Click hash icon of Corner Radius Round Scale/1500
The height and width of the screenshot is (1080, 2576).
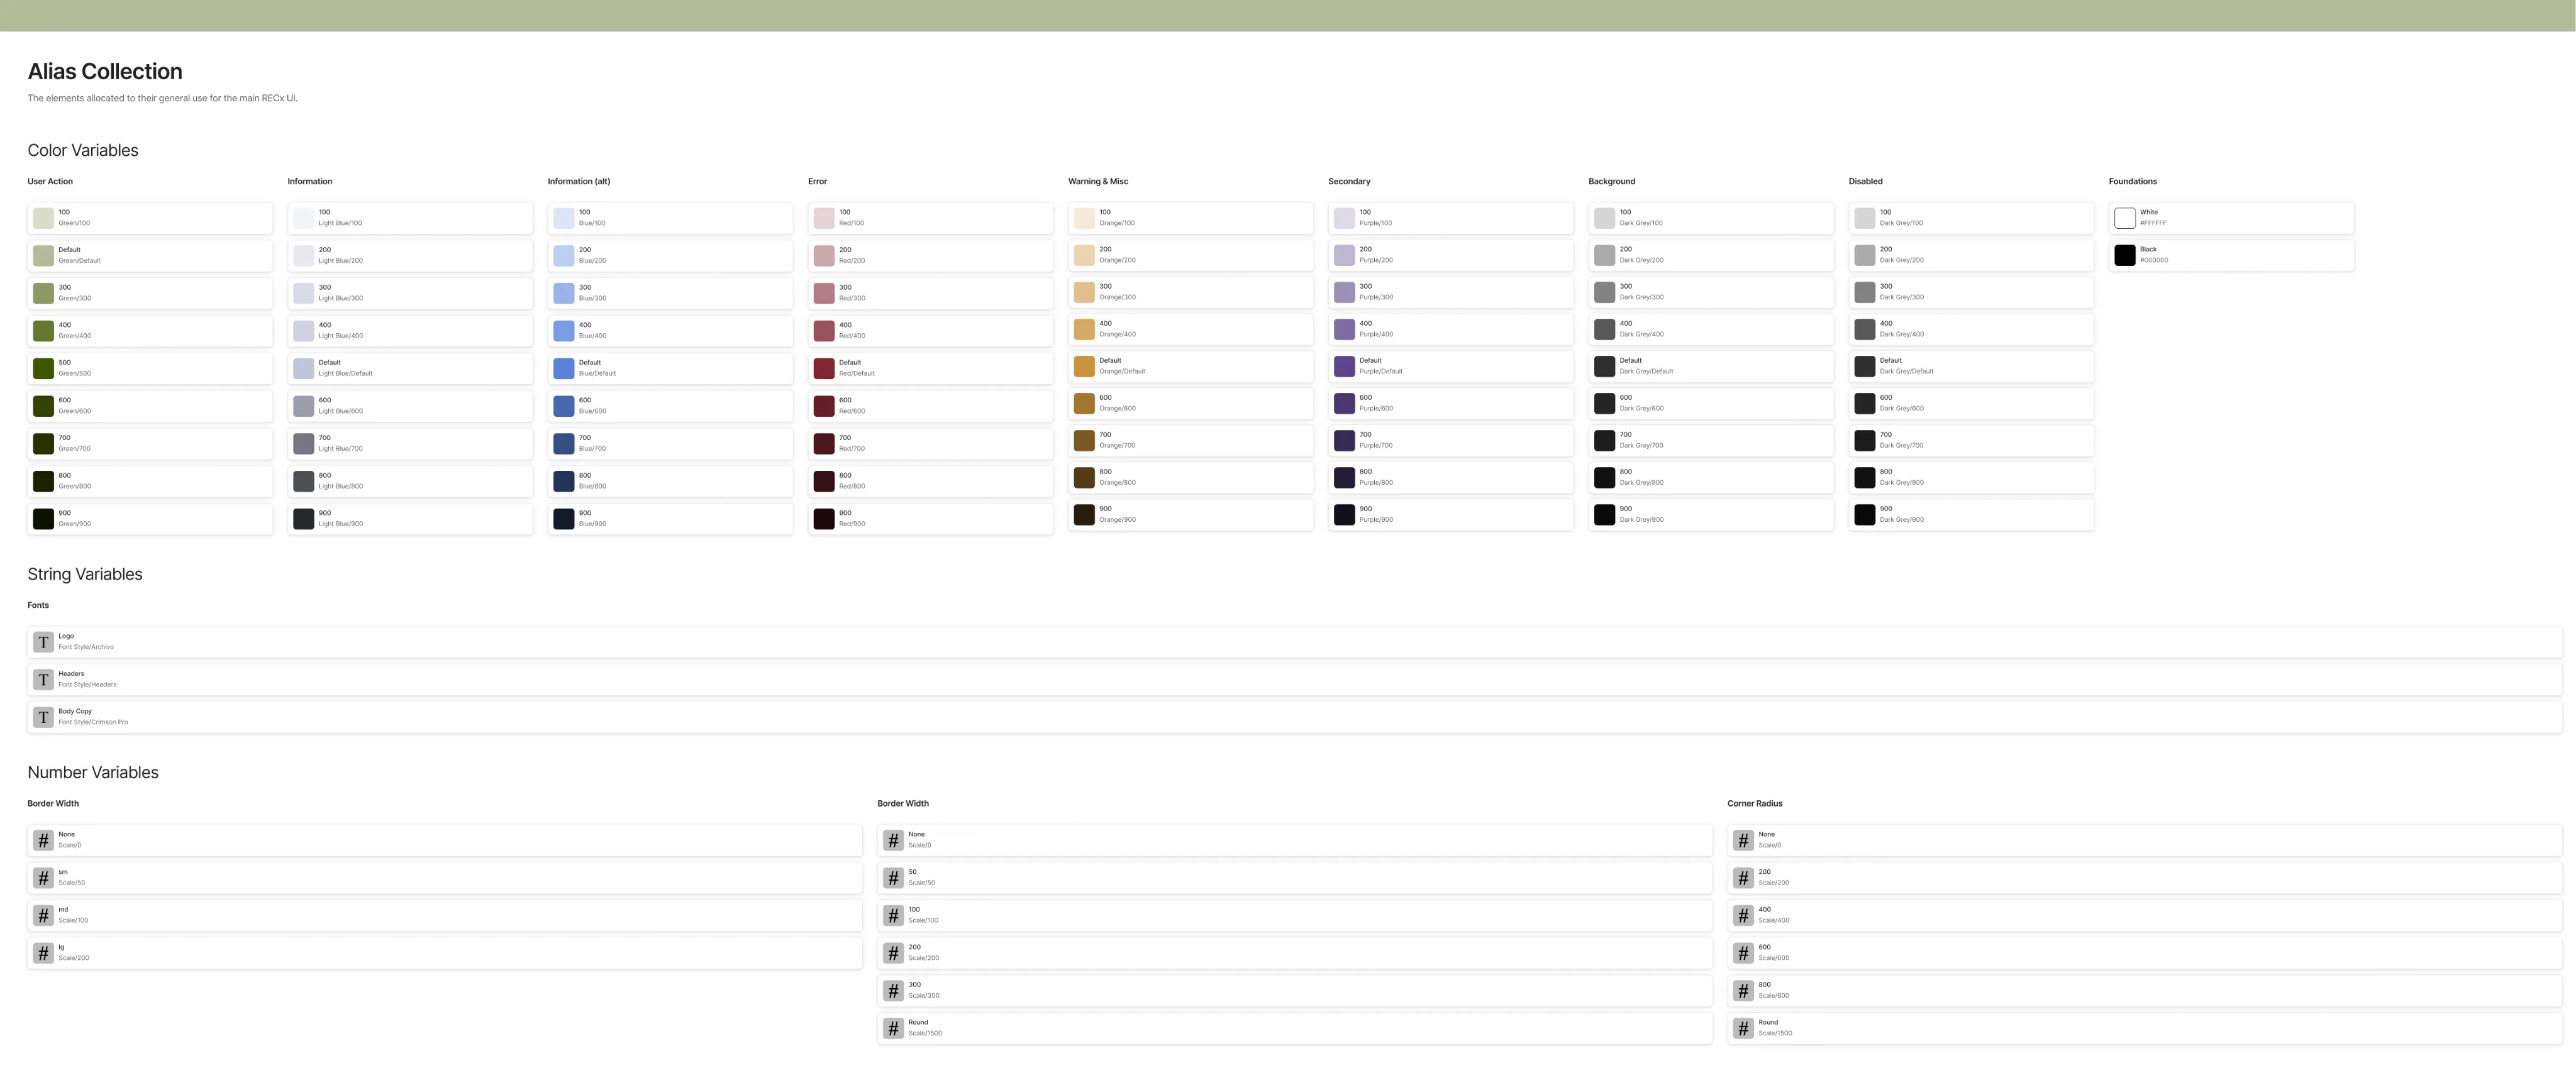pos(1743,1028)
